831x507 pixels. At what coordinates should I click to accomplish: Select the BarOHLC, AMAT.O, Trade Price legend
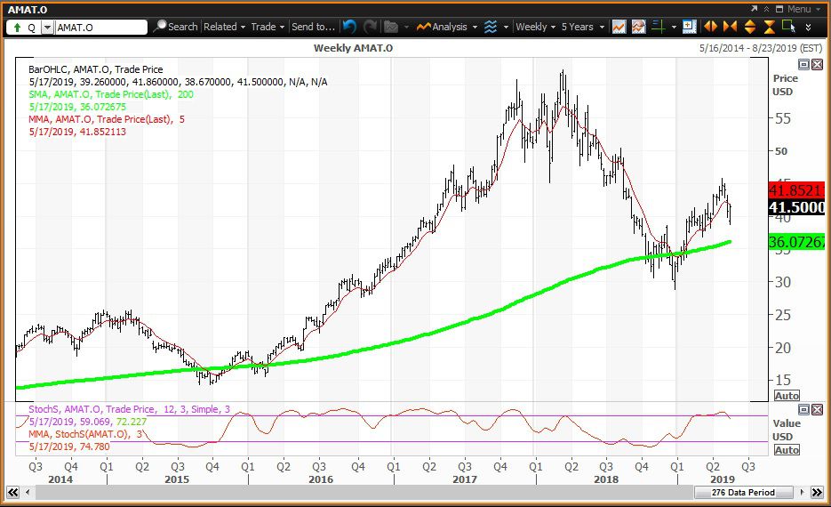[95, 69]
